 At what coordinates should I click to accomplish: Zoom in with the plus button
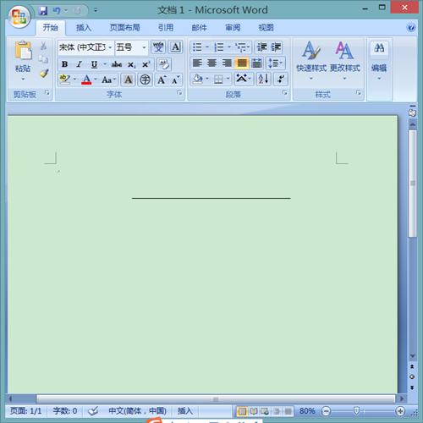(400, 411)
